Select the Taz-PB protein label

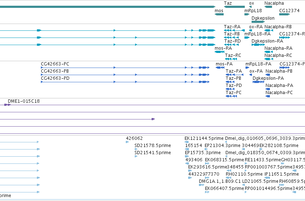tap(233, 78)
